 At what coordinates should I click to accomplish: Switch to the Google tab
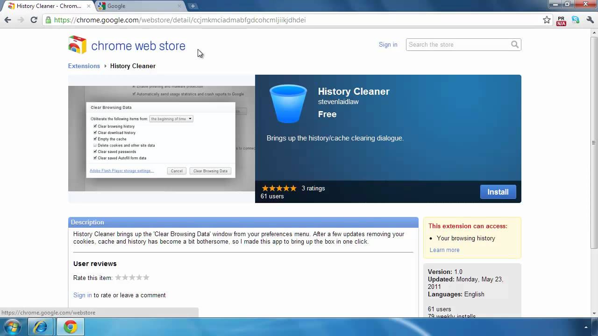[140, 6]
